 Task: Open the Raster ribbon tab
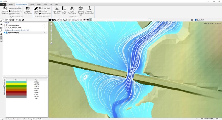[39, 4]
